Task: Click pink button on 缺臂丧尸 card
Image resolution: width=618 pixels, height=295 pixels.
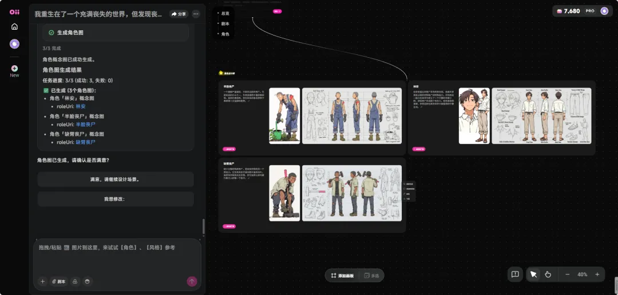Action: pyautogui.click(x=229, y=226)
